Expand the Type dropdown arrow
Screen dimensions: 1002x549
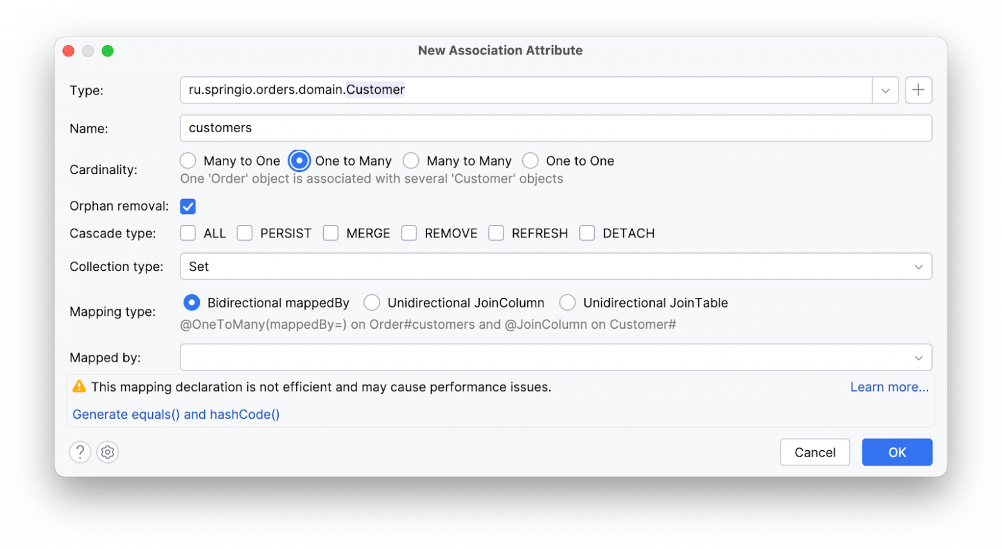[x=885, y=91]
